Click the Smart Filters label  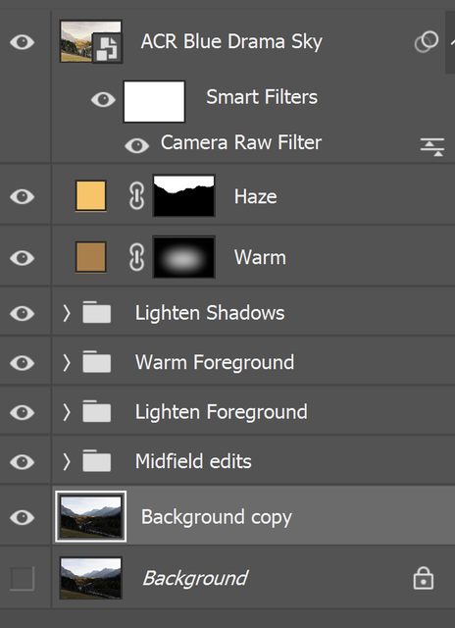262,97
